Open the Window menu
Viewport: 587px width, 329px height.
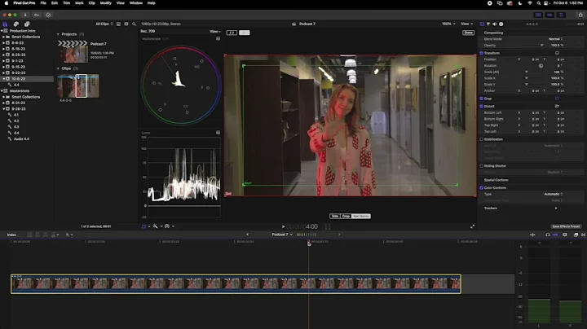pyautogui.click(x=136, y=3)
